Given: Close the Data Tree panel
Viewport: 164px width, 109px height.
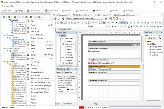Looking at the screenshot, I should 162,32.
